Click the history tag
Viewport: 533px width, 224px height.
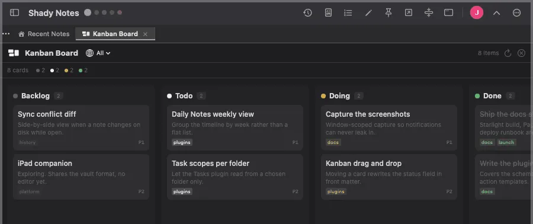tap(27, 142)
